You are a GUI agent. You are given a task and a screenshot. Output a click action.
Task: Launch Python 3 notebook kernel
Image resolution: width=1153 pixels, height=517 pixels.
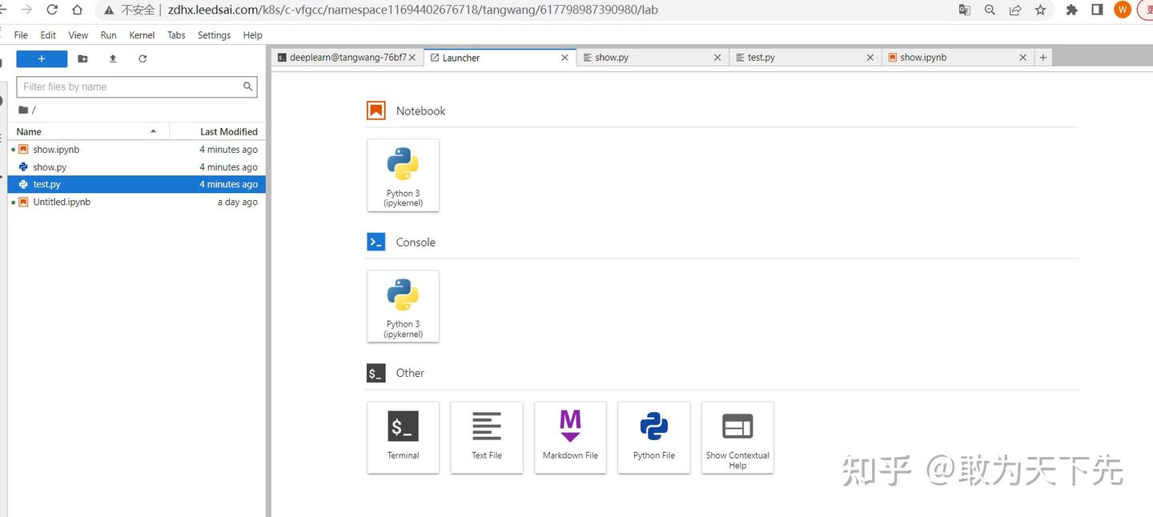pos(403,175)
